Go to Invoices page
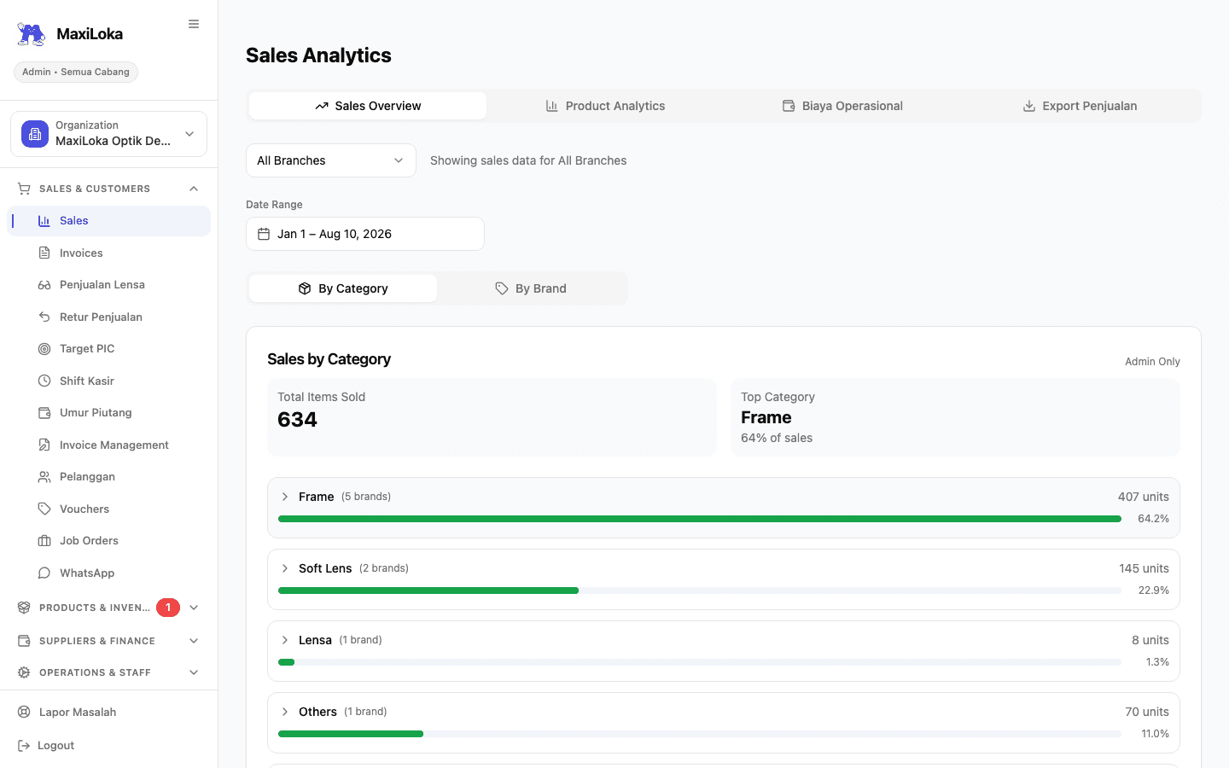Image resolution: width=1229 pixels, height=768 pixels. (x=108, y=253)
